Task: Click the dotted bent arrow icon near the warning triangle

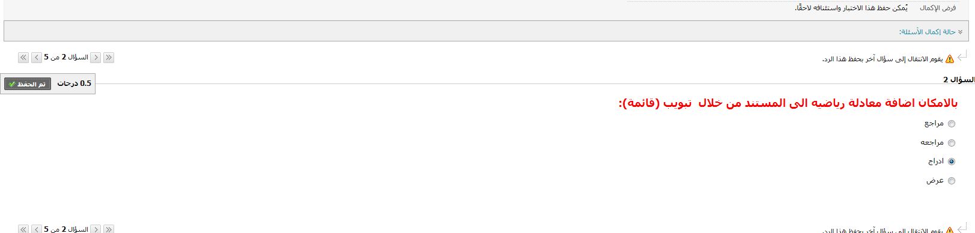Action: click(x=962, y=56)
